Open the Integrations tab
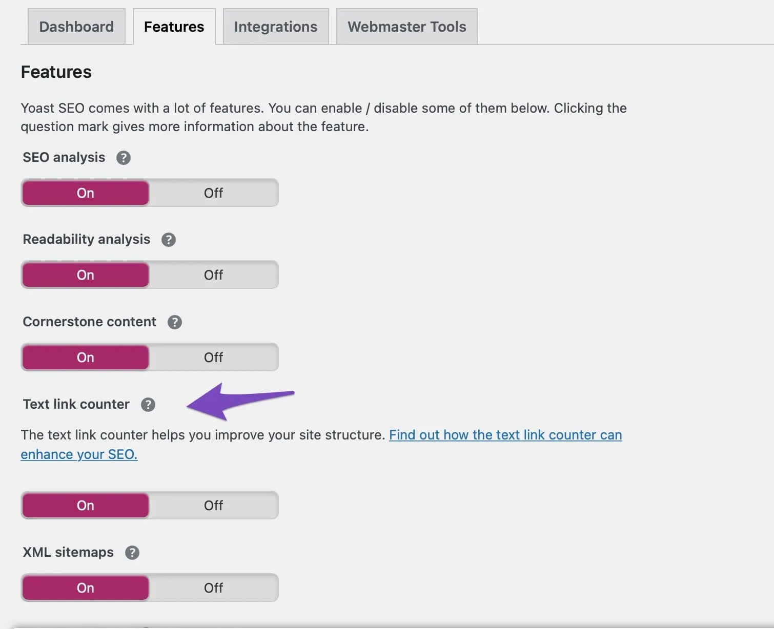Screen dimensions: 774x629 pyautogui.click(x=276, y=27)
